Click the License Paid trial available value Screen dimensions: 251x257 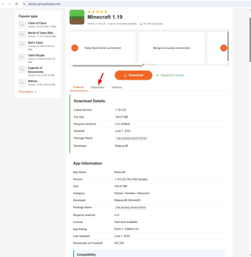tap(126, 222)
